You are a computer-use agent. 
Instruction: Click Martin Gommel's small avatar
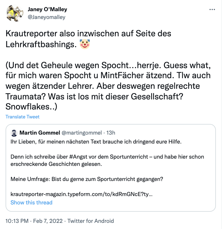(x=14, y=132)
